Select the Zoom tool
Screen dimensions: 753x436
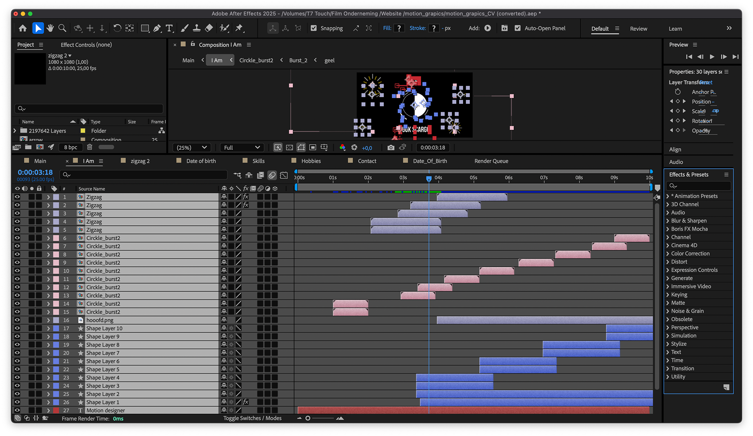pos(62,28)
